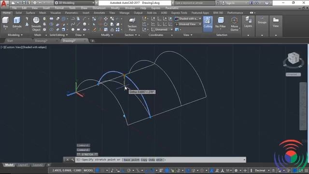Viewport: 309px width, 174px height.
Task: Click the Save icon in quick access toolbar
Action: click(x=24, y=3)
